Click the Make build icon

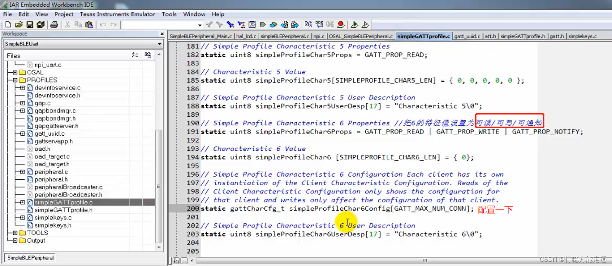point(319,24)
